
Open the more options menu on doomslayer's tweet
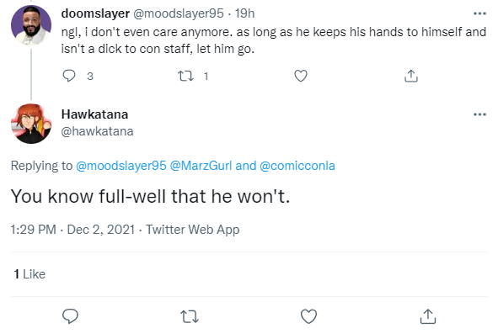tap(479, 13)
